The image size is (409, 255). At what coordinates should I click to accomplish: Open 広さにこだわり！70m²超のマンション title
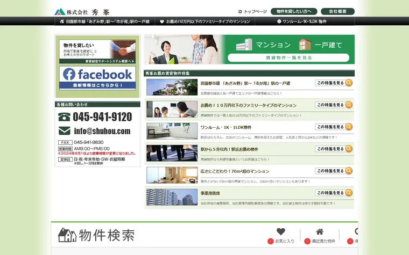(x=235, y=171)
